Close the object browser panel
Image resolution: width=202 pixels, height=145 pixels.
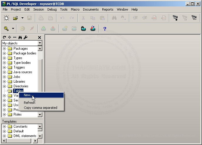coord(40,37)
